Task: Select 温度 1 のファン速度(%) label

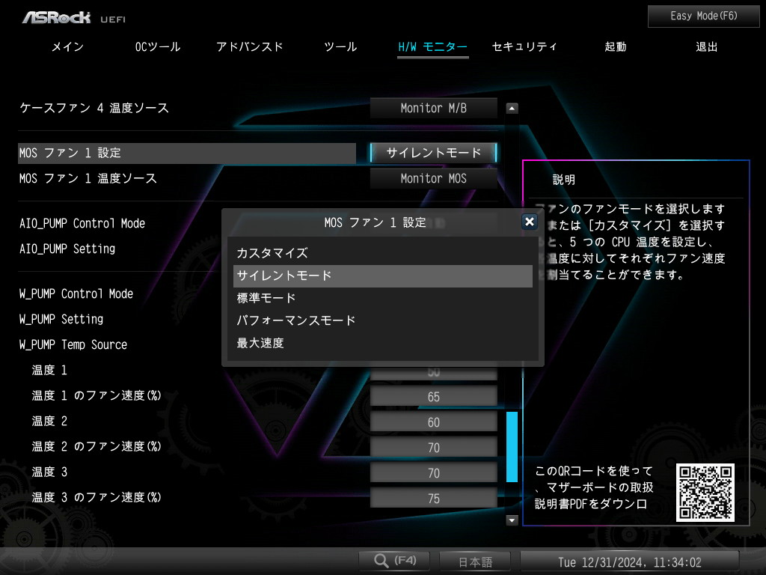Action: point(96,395)
